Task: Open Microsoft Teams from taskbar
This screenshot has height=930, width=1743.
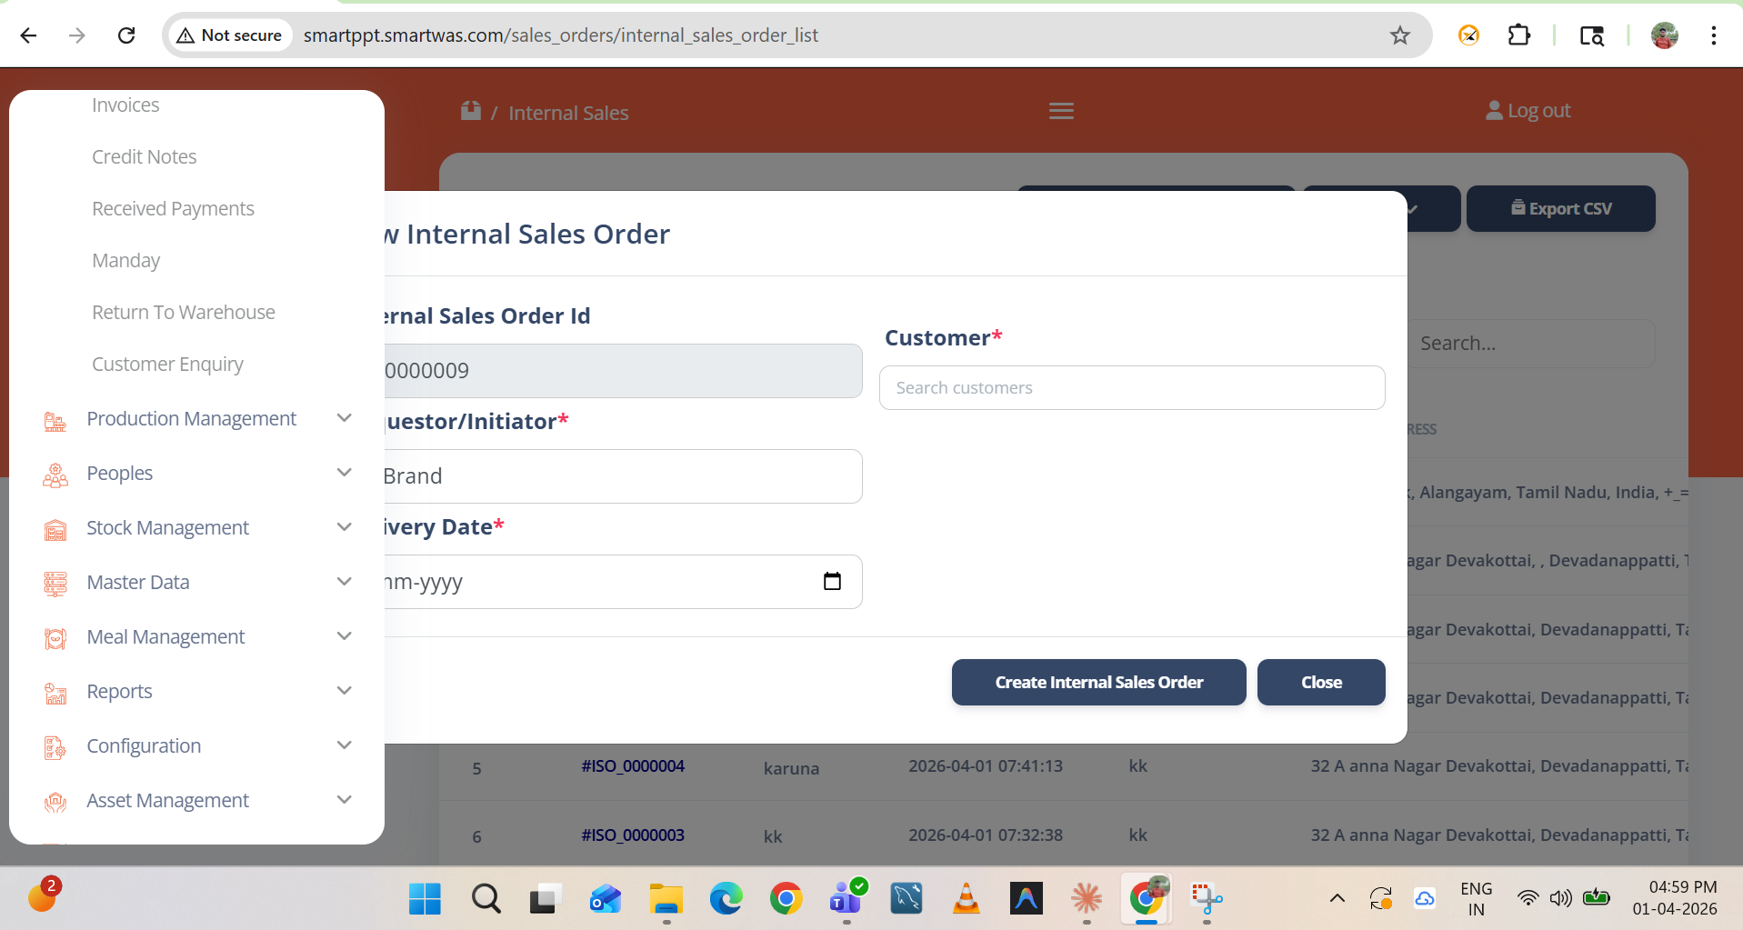Action: click(x=846, y=899)
